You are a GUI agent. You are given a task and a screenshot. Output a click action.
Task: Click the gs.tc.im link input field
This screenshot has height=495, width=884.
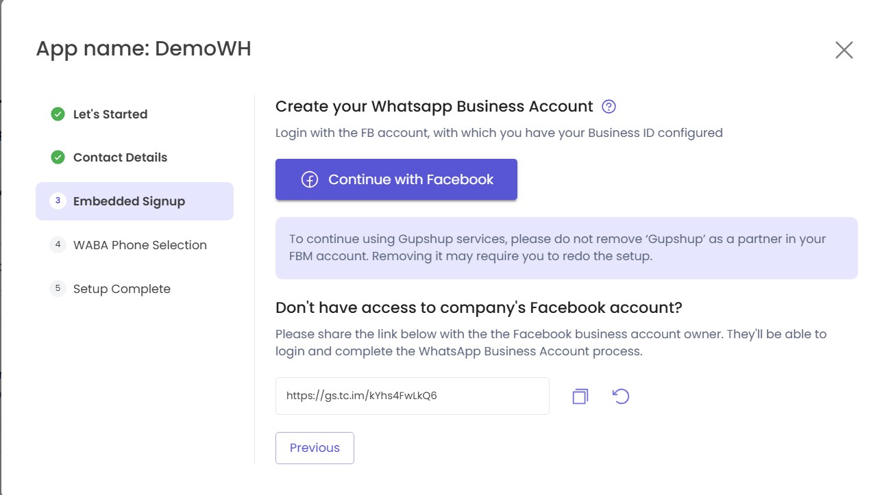(412, 396)
